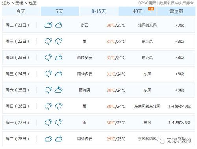
Task: Open the 40天 forecast tab
Action: tap(138, 11)
